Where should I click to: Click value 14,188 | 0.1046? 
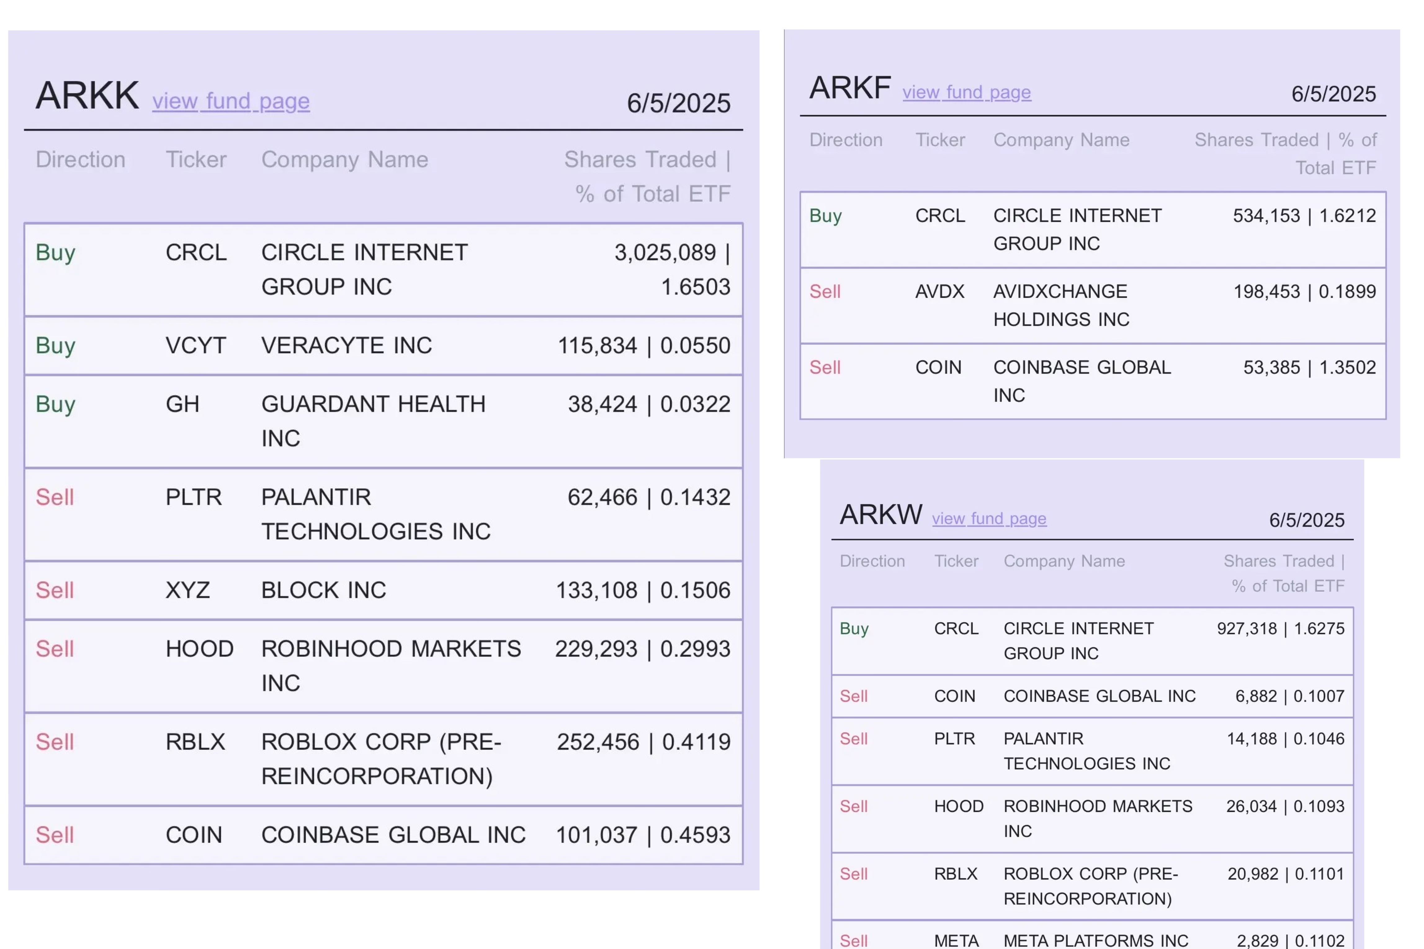pos(1285,739)
